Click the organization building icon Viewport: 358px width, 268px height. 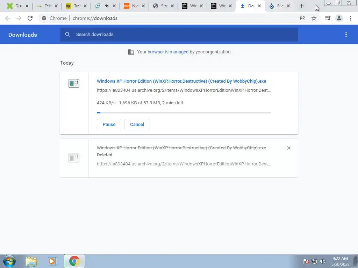point(131,52)
